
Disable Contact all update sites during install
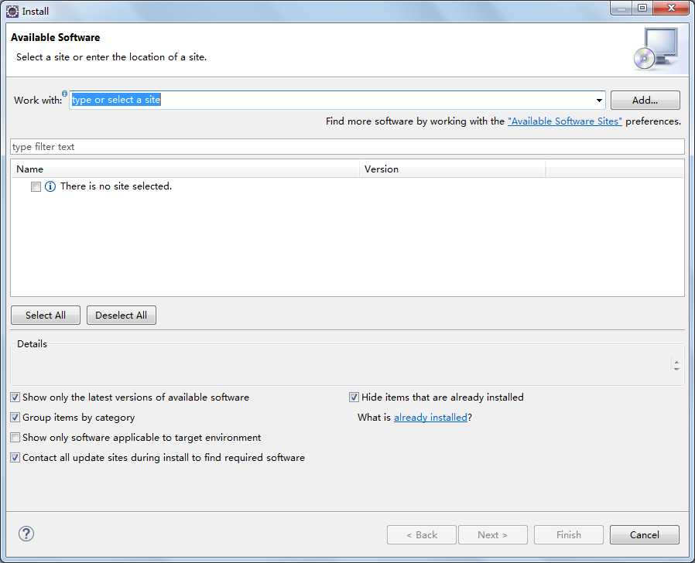15,458
